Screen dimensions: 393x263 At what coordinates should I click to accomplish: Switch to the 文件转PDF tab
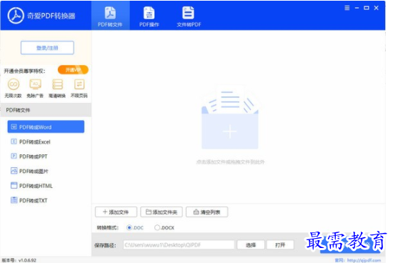click(189, 16)
